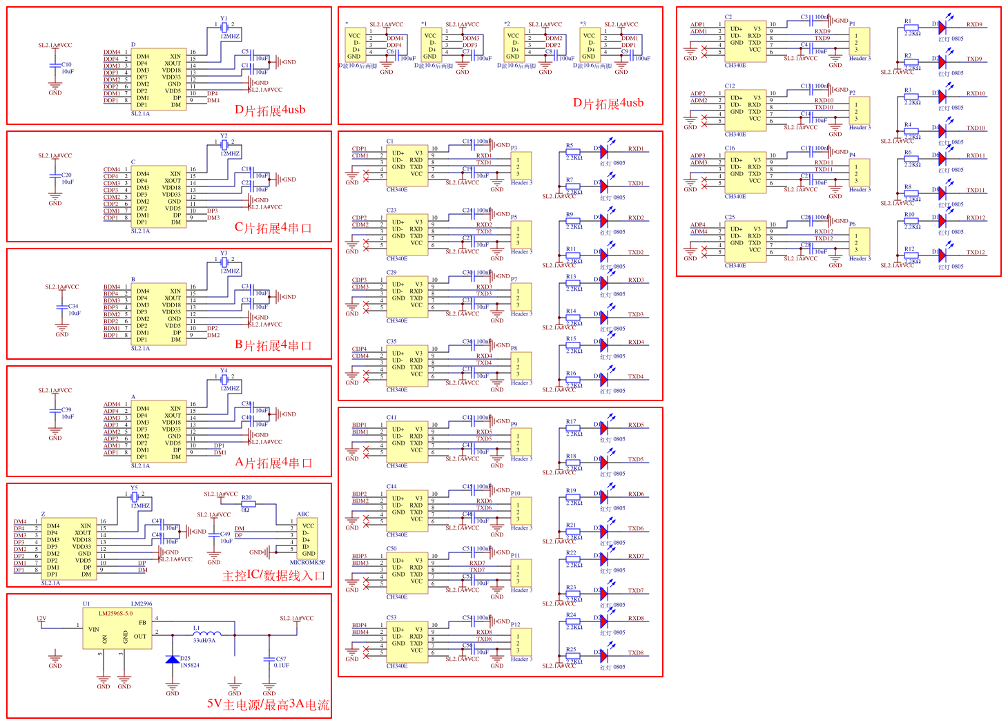Click crystal Y5 12MHZ symbol
Image resolution: width=1008 pixels, height=725 pixels.
click(x=135, y=496)
